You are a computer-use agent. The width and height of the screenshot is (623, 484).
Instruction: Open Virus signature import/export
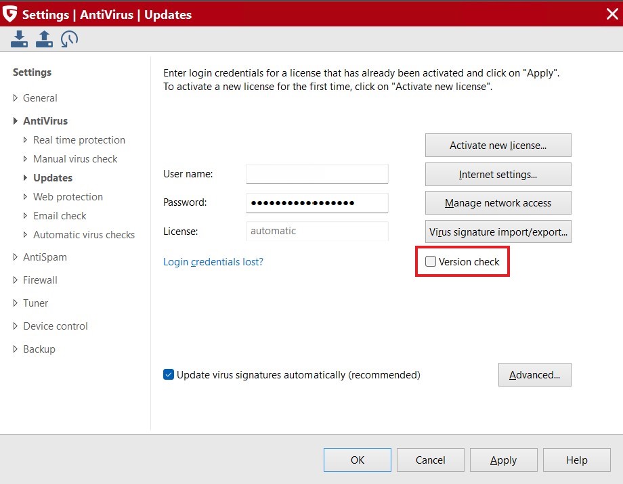[x=498, y=232]
